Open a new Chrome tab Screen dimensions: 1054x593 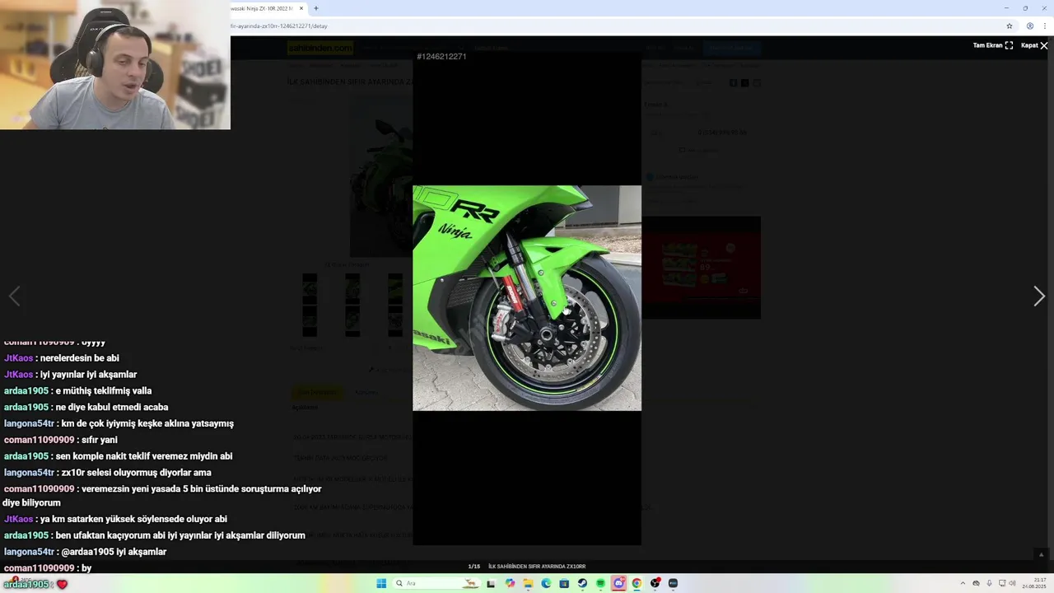tap(316, 8)
